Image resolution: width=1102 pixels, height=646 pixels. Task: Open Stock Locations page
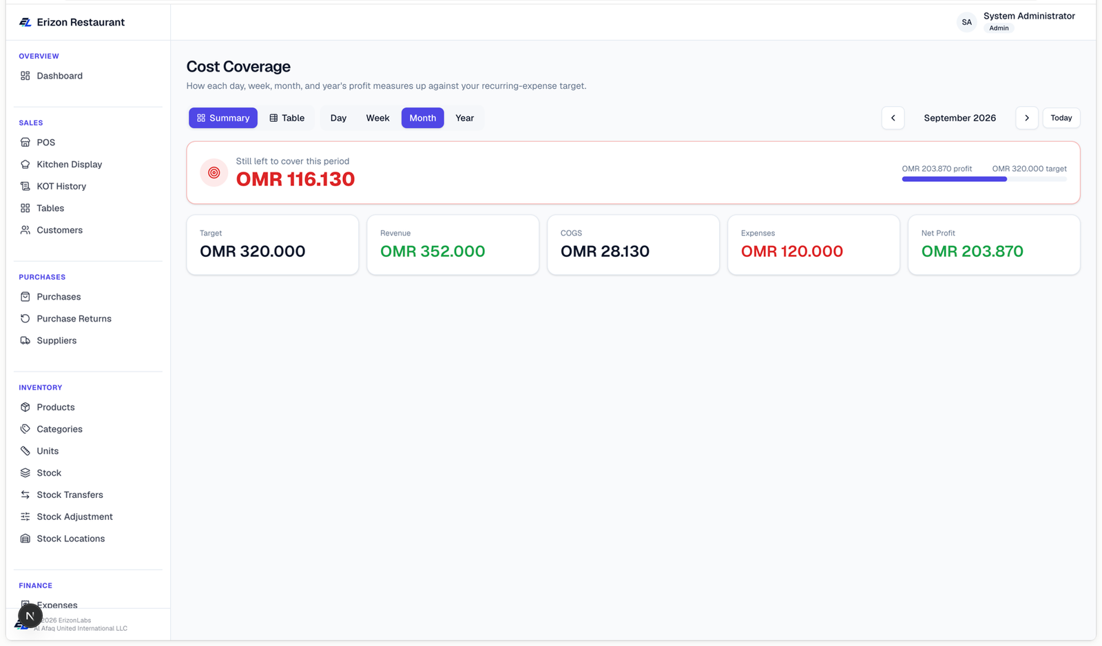coord(71,539)
